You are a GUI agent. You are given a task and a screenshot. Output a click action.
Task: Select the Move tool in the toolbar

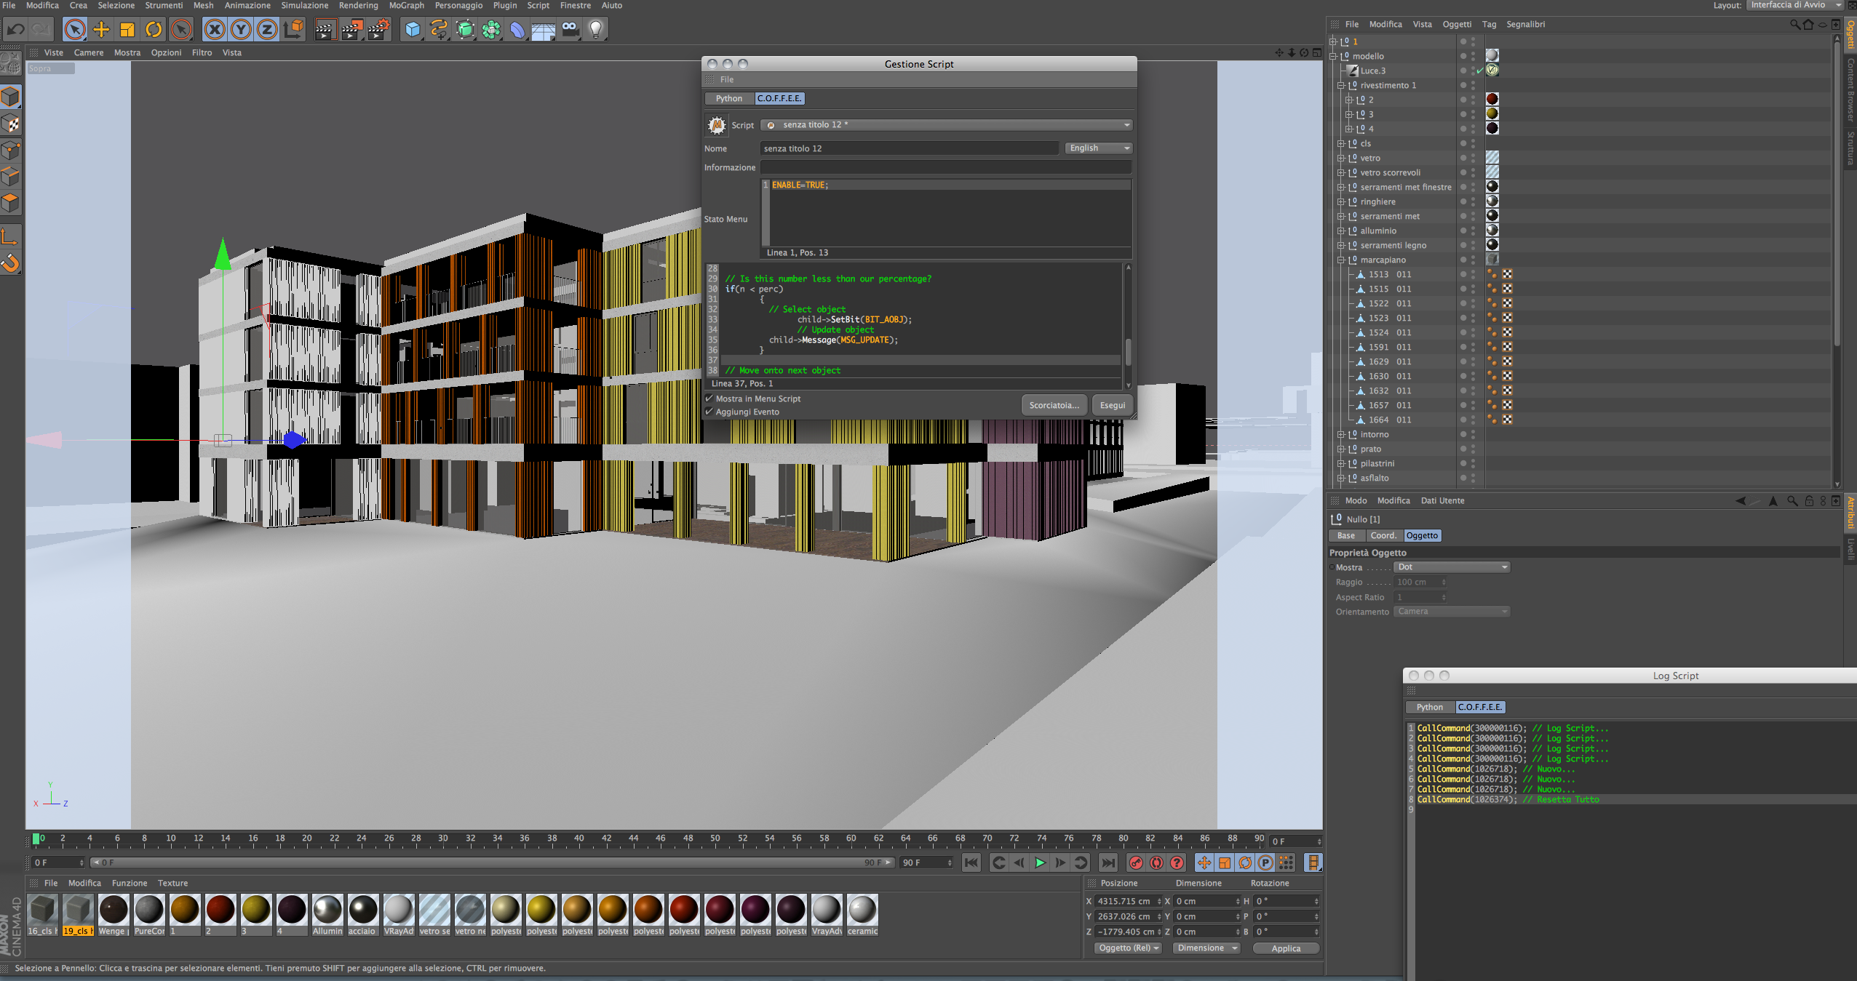tap(101, 30)
